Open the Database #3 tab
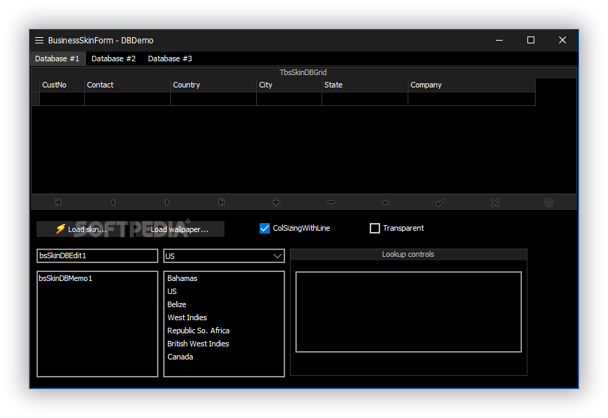The image size is (608, 418). pyautogui.click(x=170, y=59)
